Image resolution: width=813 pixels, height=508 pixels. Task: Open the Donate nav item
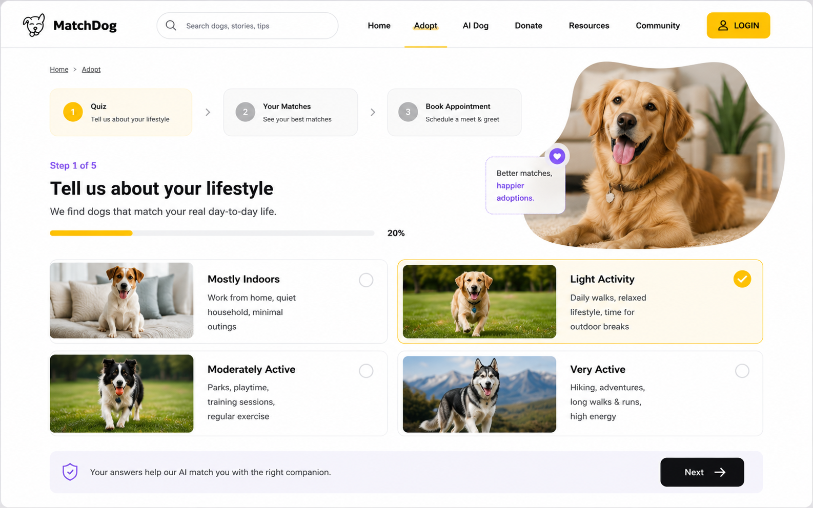pos(529,26)
